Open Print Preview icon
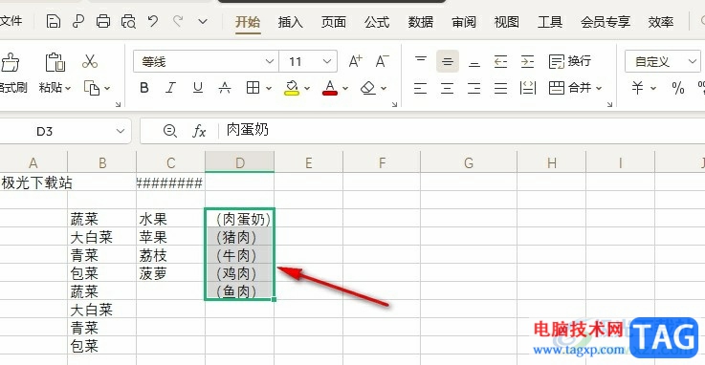Screen dimensions: 705x365 coord(128,21)
